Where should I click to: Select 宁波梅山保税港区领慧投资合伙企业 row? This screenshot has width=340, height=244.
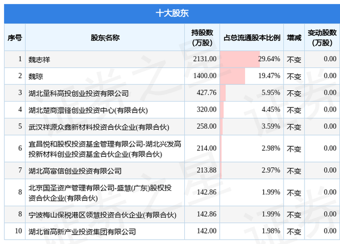tap(102, 215)
